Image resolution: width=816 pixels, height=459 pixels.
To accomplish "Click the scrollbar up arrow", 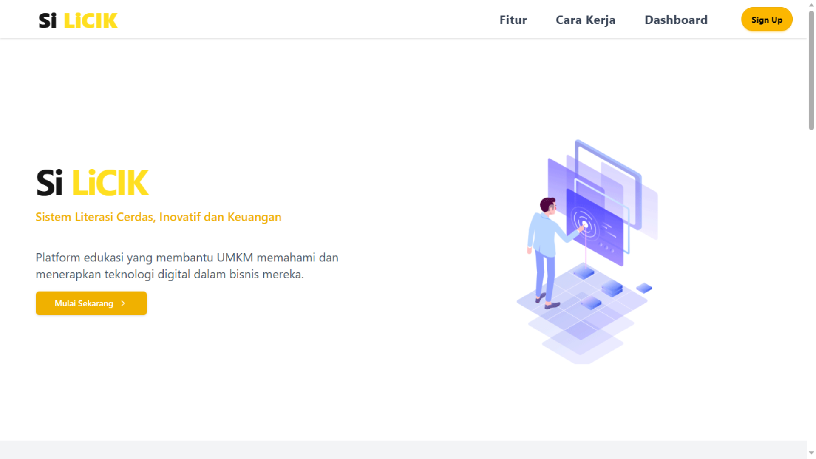I will click(811, 5).
